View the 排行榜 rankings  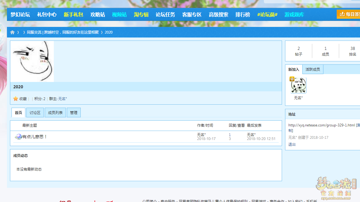pos(243,15)
